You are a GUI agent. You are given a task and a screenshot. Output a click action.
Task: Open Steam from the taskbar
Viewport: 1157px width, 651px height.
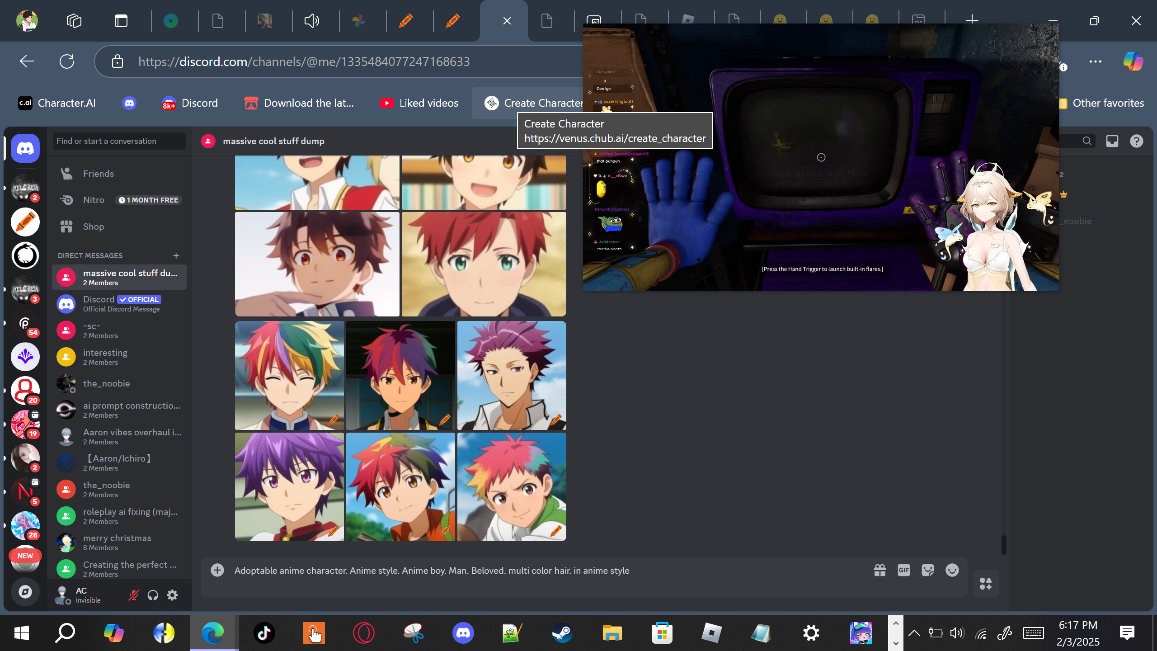[562, 633]
